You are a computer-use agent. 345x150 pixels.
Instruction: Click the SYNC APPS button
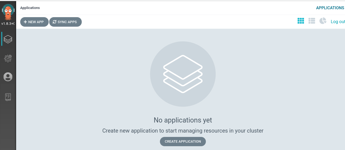pos(65,22)
